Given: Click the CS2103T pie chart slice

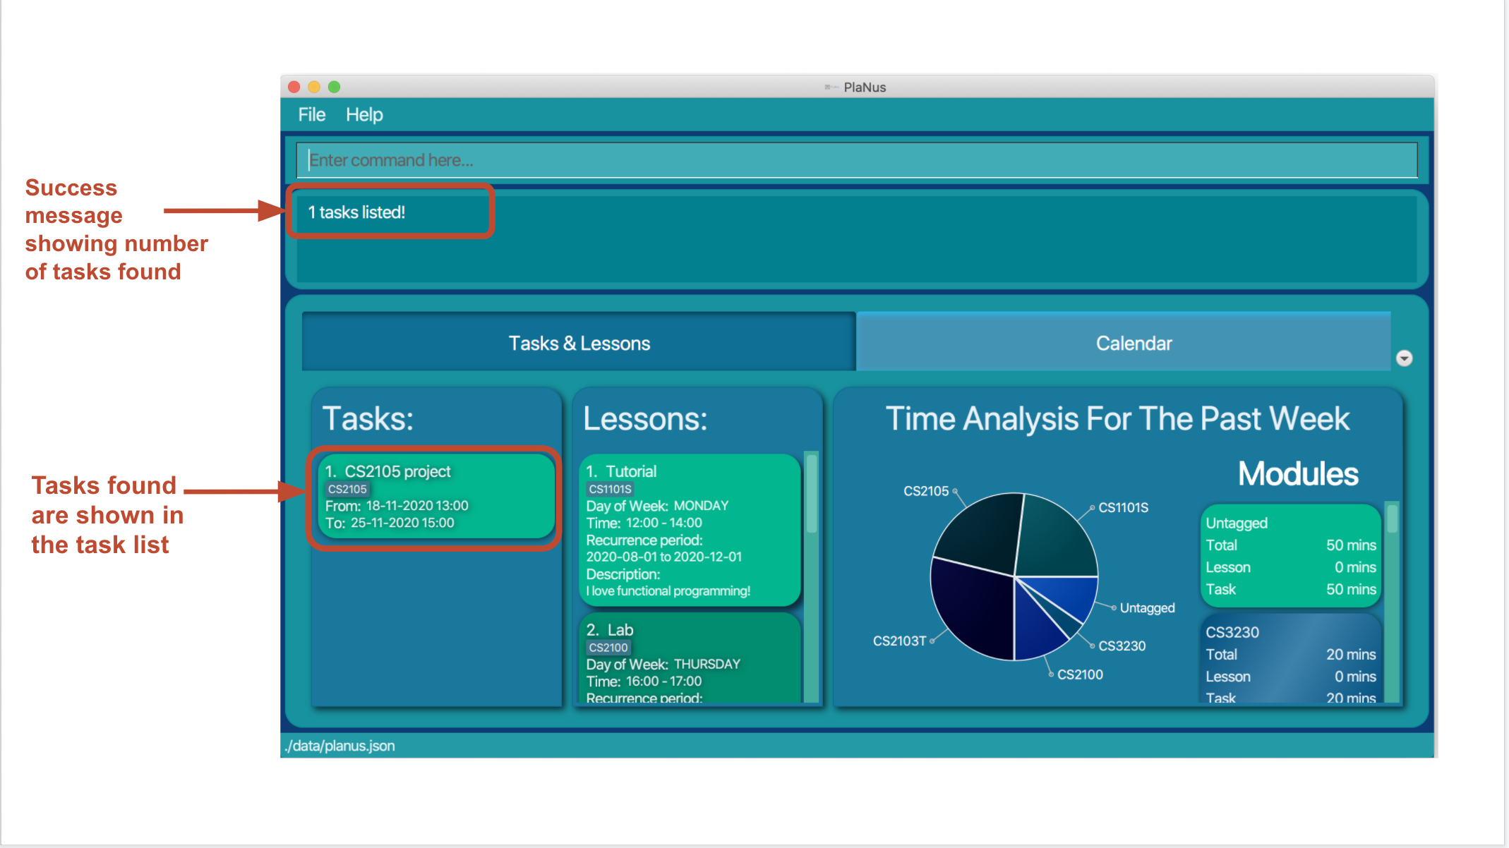Looking at the screenshot, I should pyautogui.click(x=974, y=611).
